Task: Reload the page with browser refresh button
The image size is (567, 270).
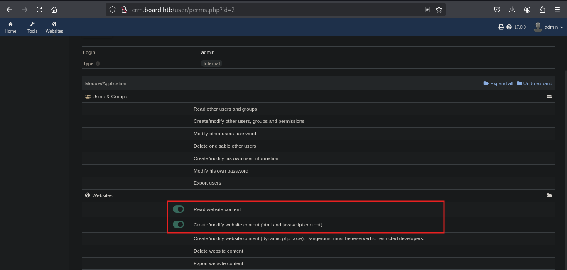Action: click(x=39, y=10)
